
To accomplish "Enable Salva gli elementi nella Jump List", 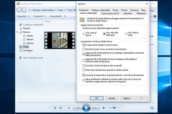I will [x=84, y=80].
